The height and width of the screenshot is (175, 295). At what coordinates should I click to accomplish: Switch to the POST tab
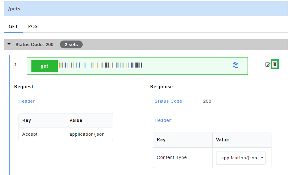click(34, 26)
